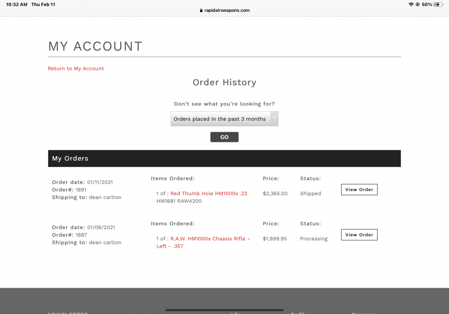Tap the orientation lock icon in status bar

coord(417,4)
